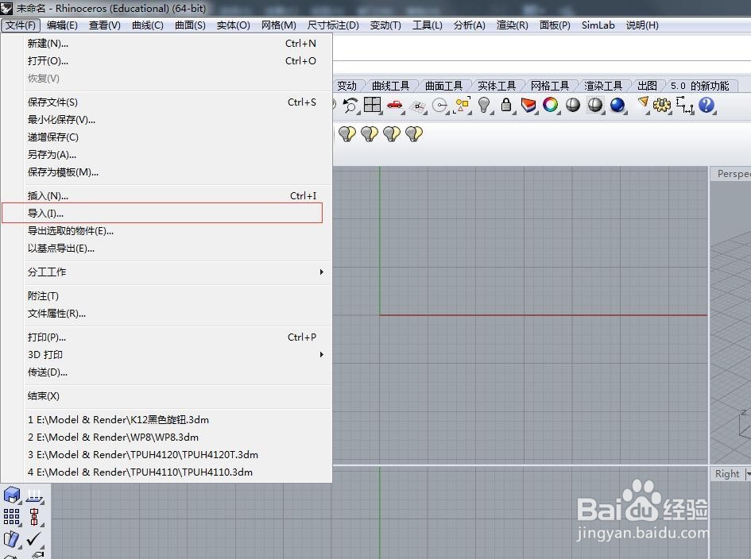Switch to the 渲染工具 toolbar tab
The height and width of the screenshot is (559, 751).
click(x=603, y=86)
